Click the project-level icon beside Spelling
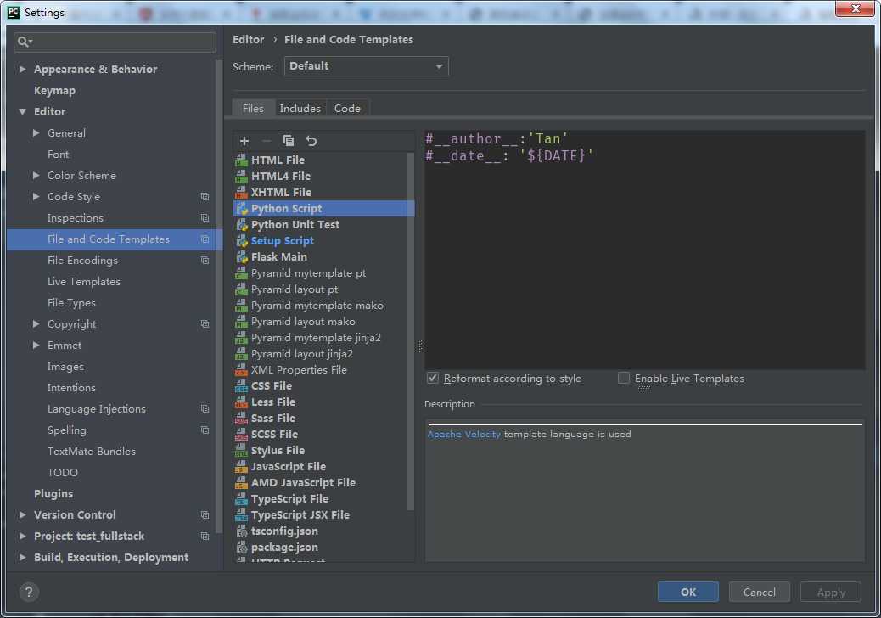The image size is (881, 618). [x=205, y=430]
